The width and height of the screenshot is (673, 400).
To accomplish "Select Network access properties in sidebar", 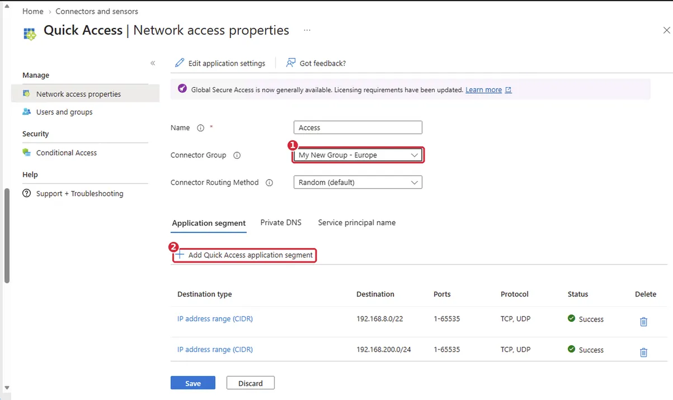I will click(85, 94).
